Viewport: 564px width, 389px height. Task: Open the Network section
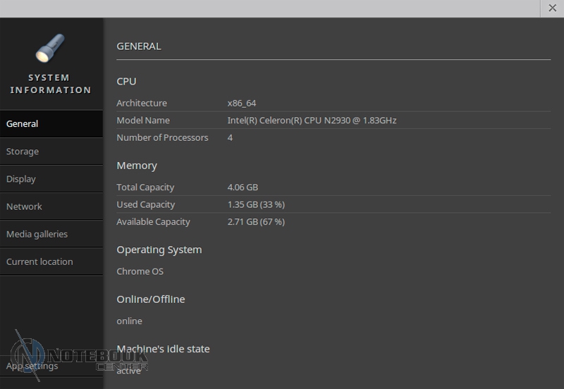[x=51, y=206]
